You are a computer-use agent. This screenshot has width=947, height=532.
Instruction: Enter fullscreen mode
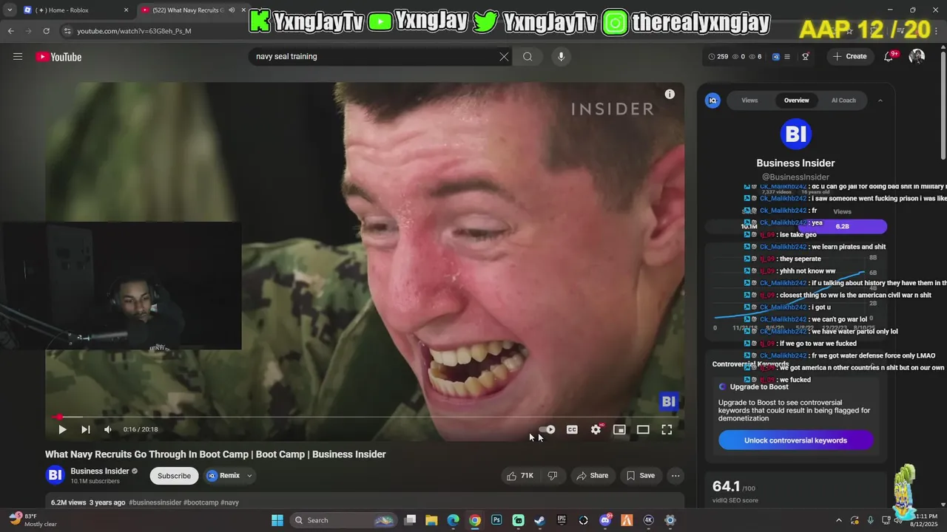(667, 429)
